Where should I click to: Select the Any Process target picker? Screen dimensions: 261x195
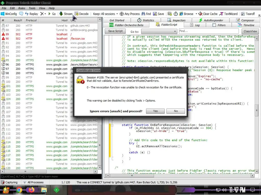[x=130, y=14]
